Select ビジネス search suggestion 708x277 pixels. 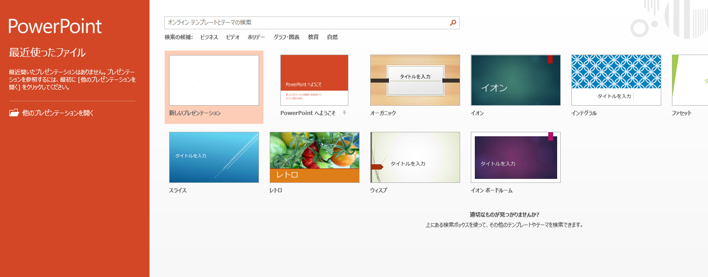[209, 37]
